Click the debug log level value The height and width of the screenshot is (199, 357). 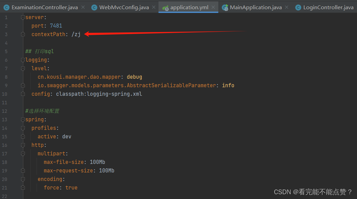134,77
